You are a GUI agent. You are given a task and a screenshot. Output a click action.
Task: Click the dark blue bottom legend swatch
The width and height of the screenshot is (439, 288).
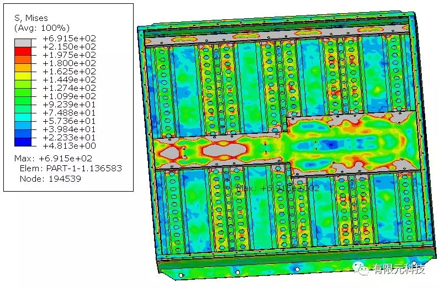[23, 142]
